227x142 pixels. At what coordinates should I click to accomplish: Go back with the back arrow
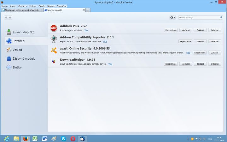[x=6, y=18]
